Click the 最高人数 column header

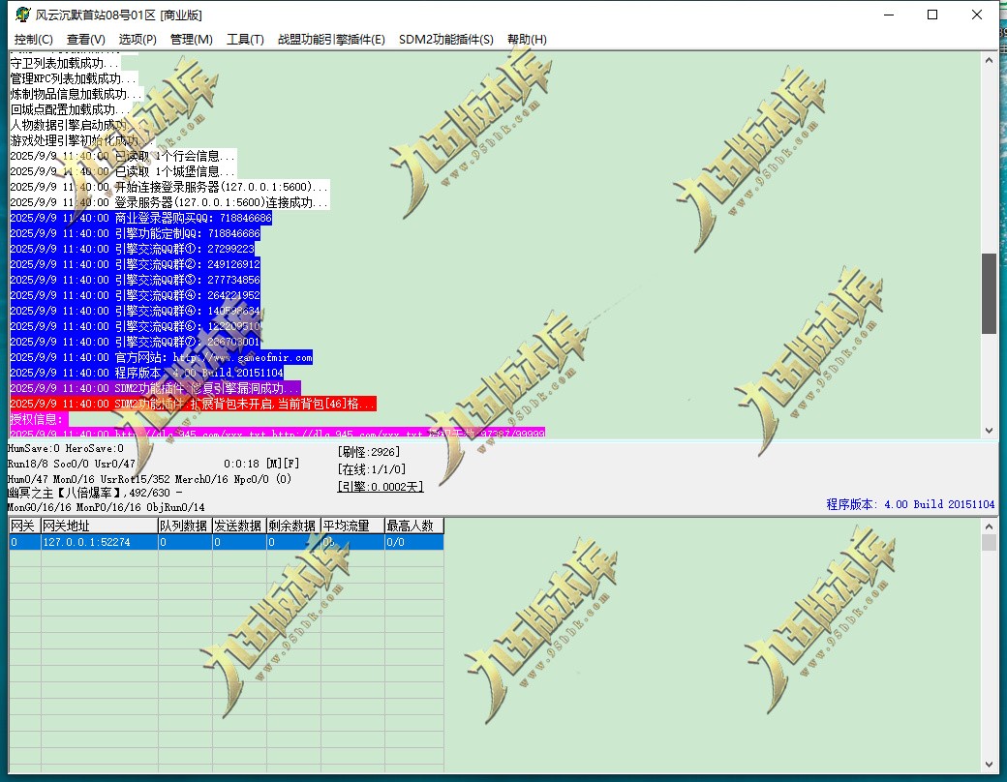point(414,526)
